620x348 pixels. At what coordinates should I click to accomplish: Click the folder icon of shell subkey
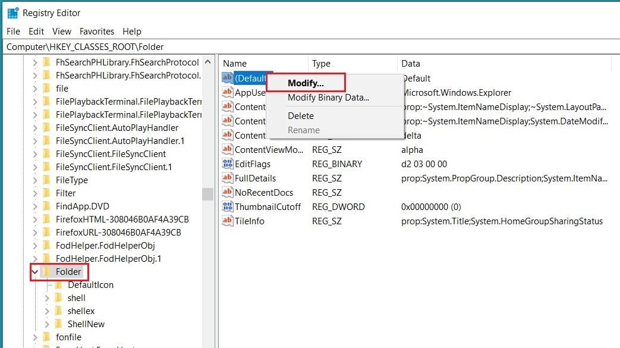(x=58, y=297)
